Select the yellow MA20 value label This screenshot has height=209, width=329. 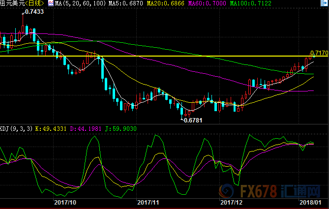coord(164,3)
